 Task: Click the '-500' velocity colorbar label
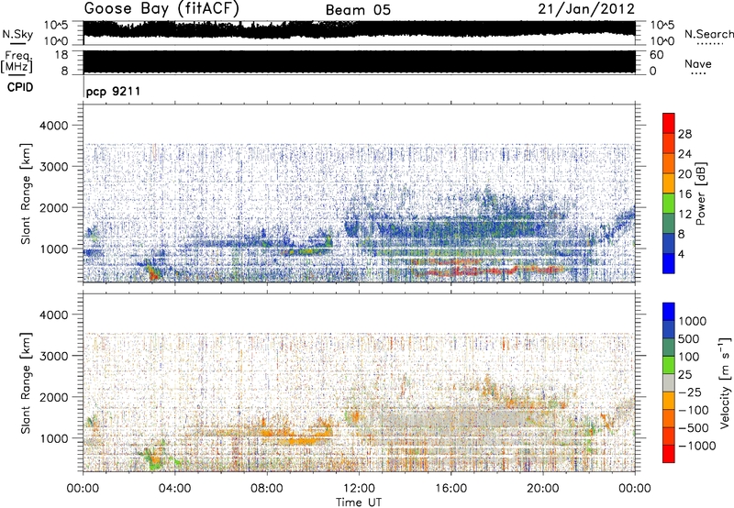(693, 427)
